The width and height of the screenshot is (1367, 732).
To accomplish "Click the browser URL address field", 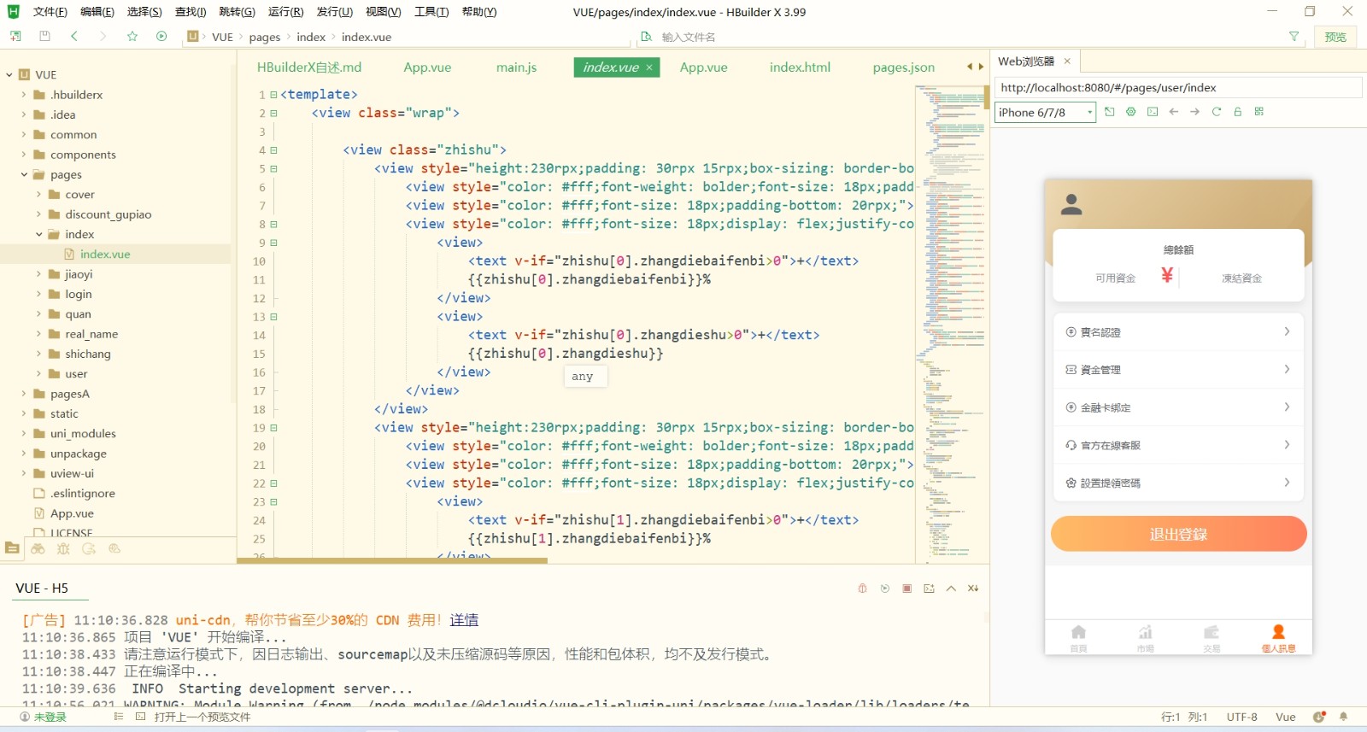I will (1177, 87).
